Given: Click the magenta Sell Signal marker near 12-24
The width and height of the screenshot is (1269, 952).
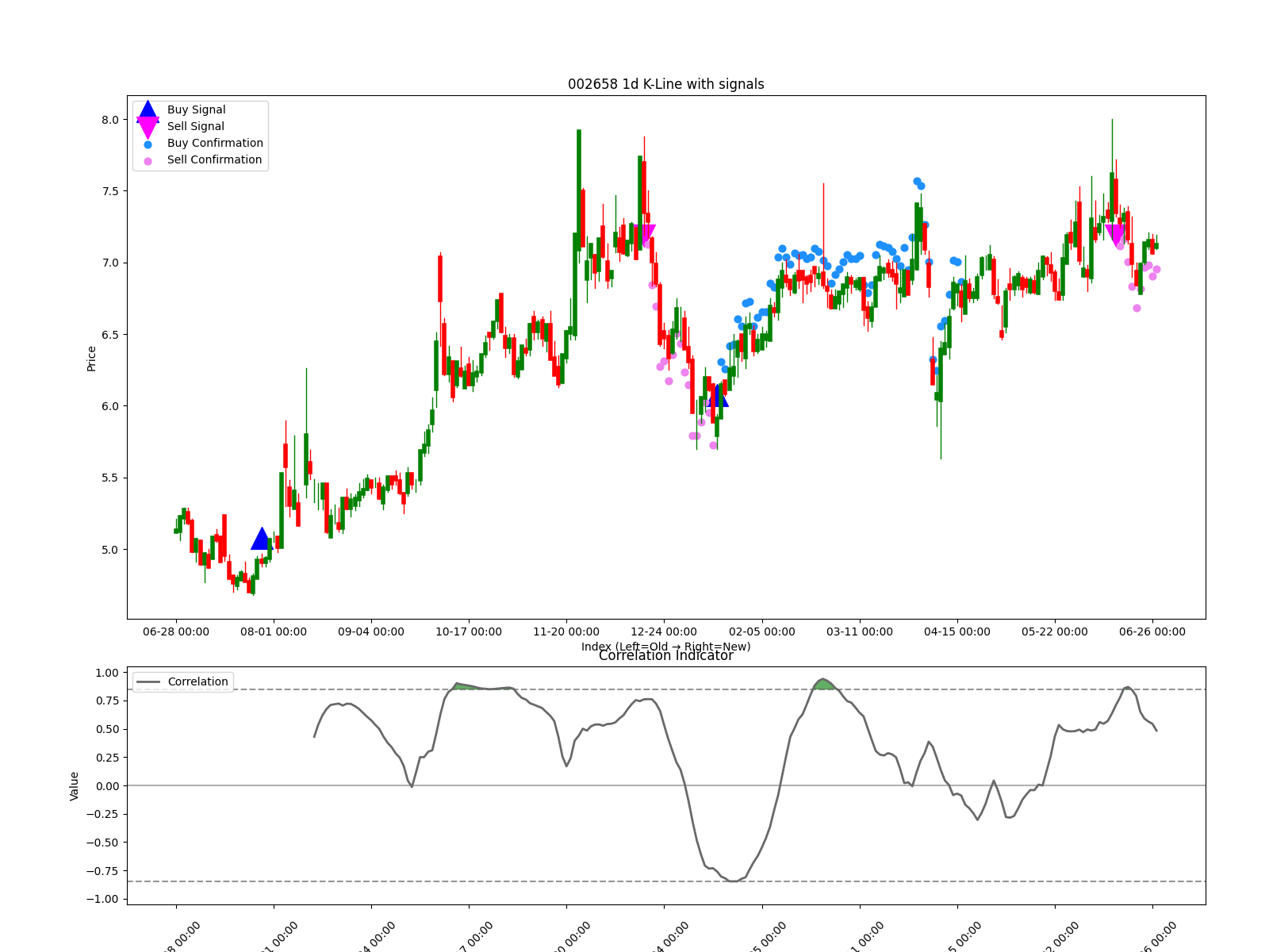Looking at the screenshot, I should (x=645, y=236).
